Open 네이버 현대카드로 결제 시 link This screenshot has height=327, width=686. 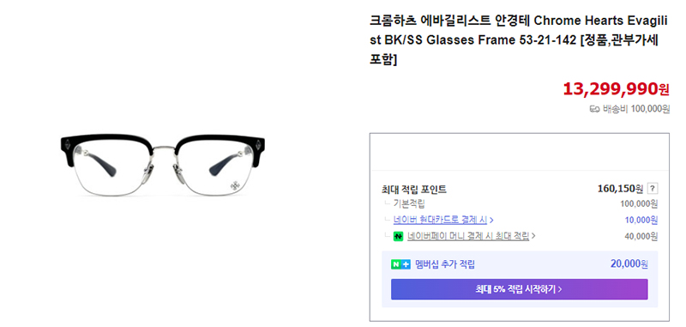tap(440, 220)
